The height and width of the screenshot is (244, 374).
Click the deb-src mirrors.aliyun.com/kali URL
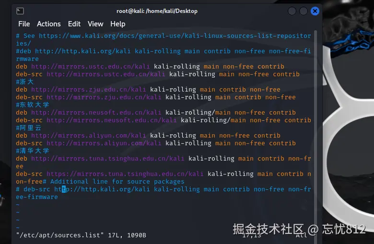coord(104,143)
